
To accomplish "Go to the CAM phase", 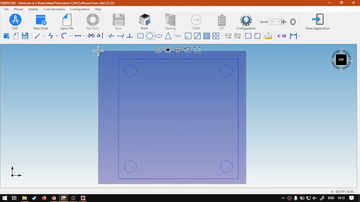I will point(196,22).
